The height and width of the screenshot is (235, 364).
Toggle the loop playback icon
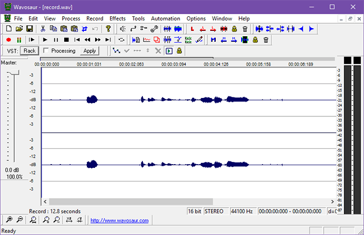pos(122,40)
